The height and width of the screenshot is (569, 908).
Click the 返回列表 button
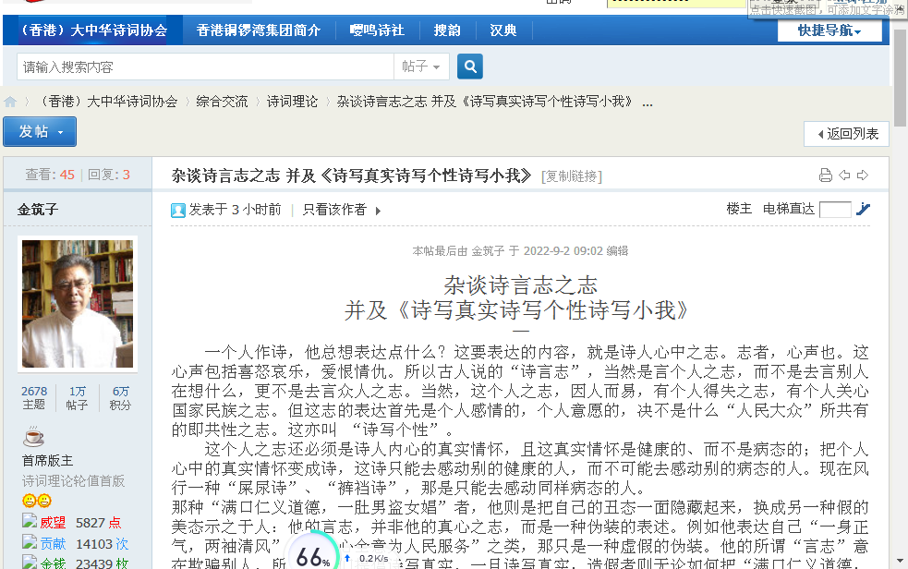[x=846, y=134]
